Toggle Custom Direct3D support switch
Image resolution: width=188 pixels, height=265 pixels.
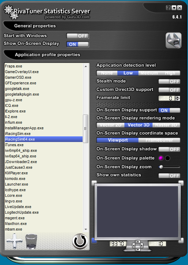pos(169,90)
